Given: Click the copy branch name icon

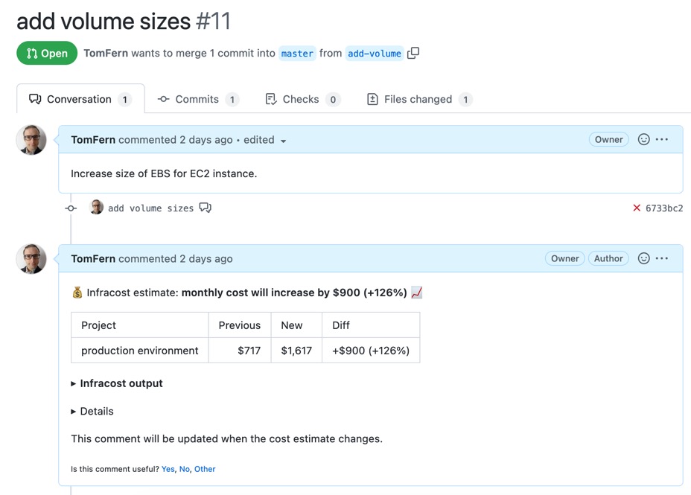Looking at the screenshot, I should tap(414, 53).
